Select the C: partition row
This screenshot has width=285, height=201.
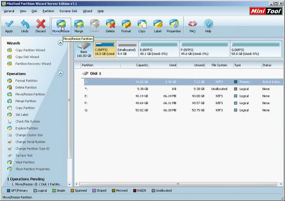tap(184, 82)
